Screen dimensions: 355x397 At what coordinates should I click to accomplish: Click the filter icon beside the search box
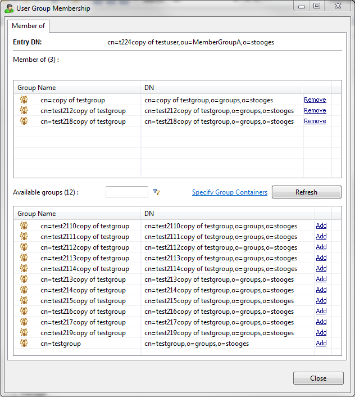[x=157, y=192]
